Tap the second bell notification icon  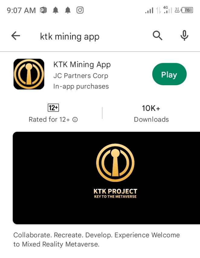pyautogui.click(x=68, y=10)
